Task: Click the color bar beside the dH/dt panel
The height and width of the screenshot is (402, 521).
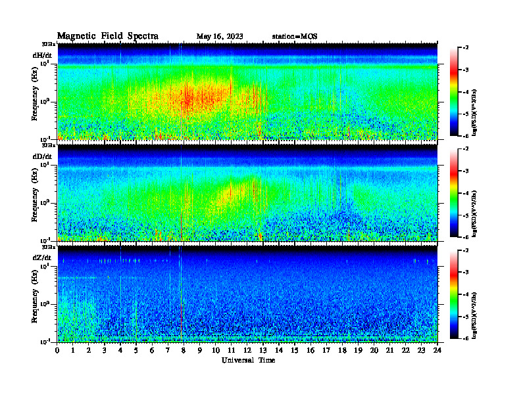Action: [454, 91]
